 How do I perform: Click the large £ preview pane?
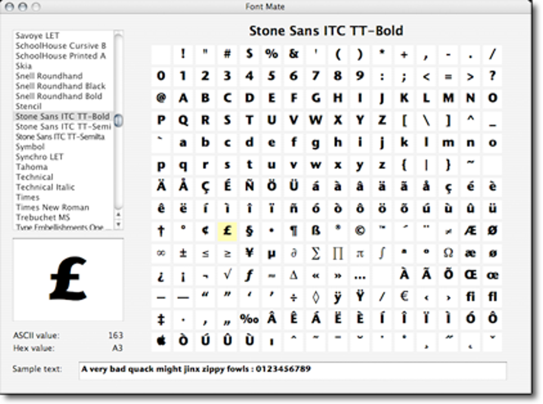[67, 279]
